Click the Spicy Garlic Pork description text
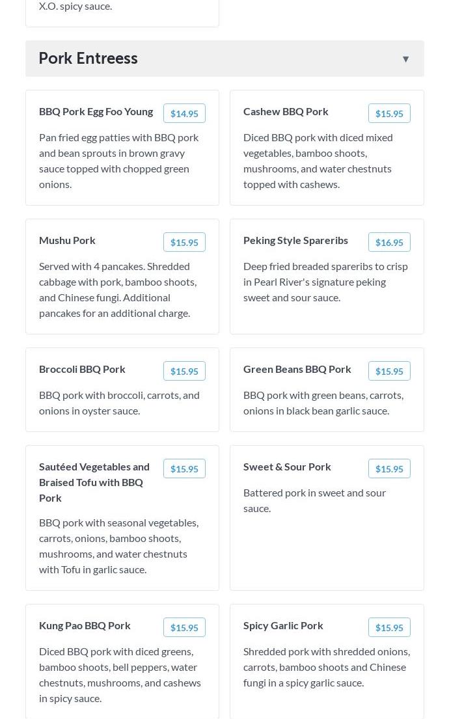The width and height of the screenshot is (449, 719). (x=326, y=667)
